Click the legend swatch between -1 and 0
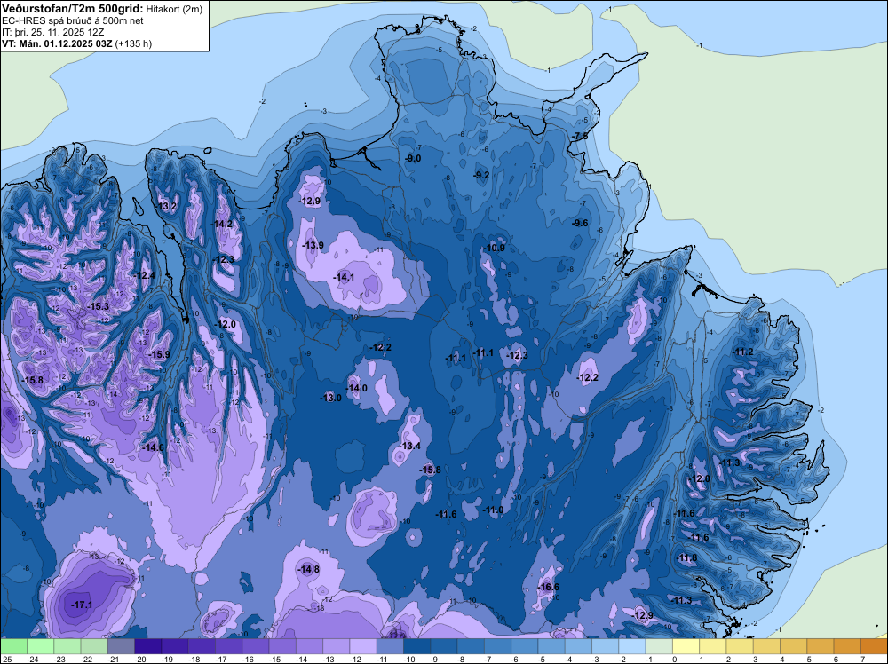The width and height of the screenshot is (888, 664). 659,646
